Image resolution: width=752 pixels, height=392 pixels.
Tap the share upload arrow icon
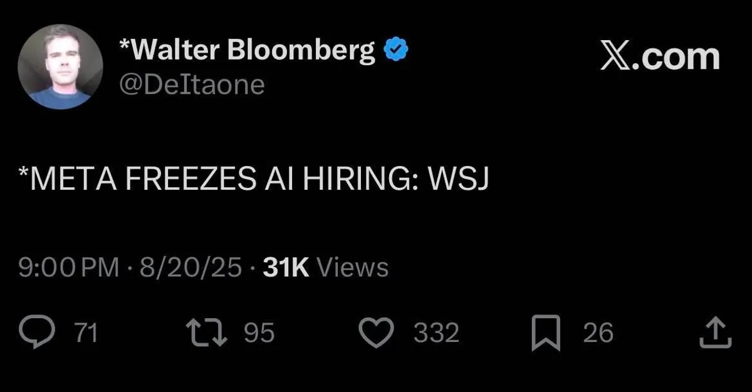pyautogui.click(x=715, y=333)
